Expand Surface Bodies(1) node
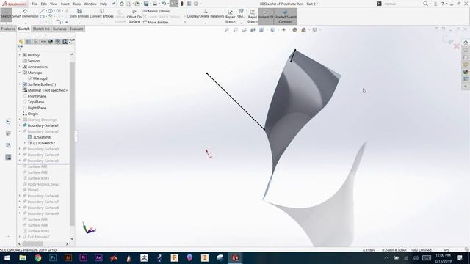Viewport: 470px width, 264px height. tap(20, 84)
